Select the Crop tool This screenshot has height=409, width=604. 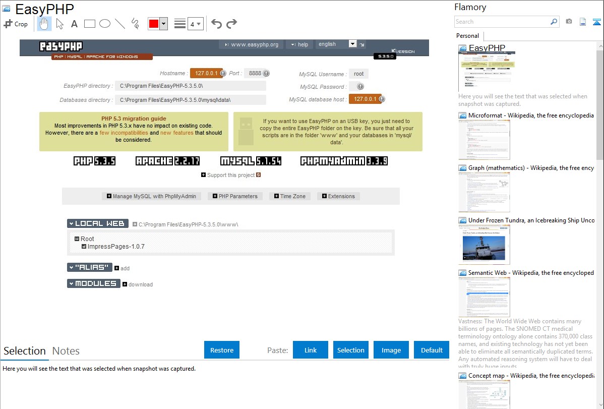pos(16,24)
